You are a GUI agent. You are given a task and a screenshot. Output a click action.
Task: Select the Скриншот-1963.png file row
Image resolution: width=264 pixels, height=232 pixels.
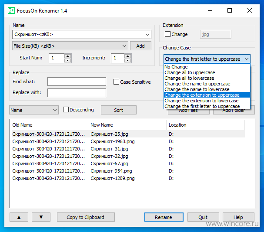click(128, 141)
